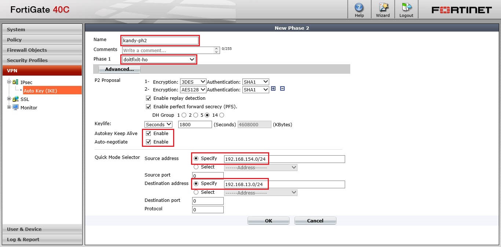Click the Source port field
The image size is (501, 247).
(208, 176)
